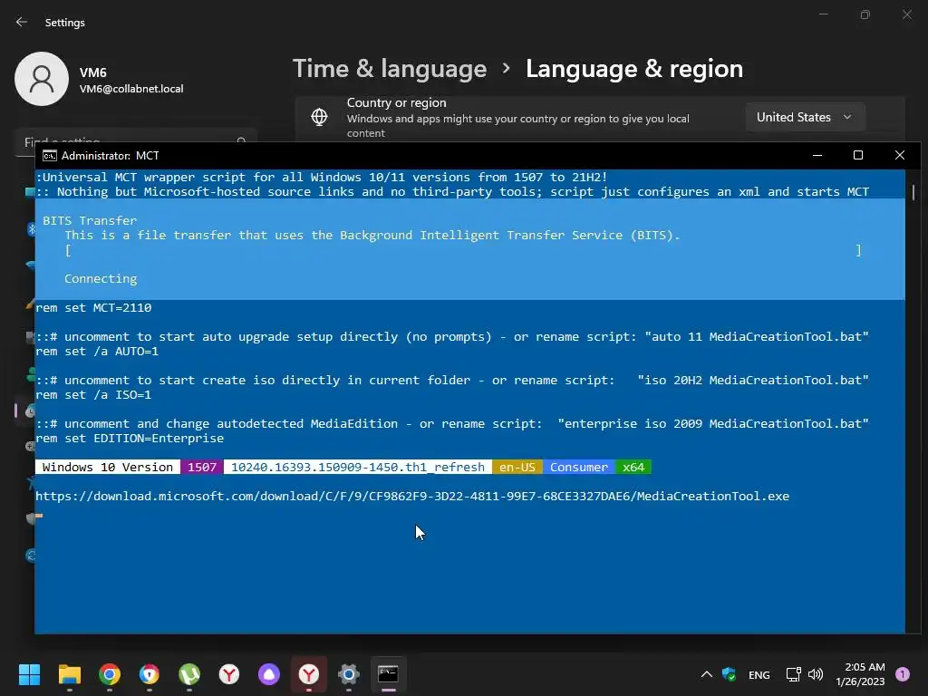This screenshot has width=928, height=696.
Task: Focus the Find a setting search box
Action: point(136,142)
